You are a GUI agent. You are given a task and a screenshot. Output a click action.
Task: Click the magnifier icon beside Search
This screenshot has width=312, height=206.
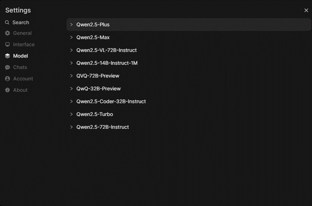[7, 22]
